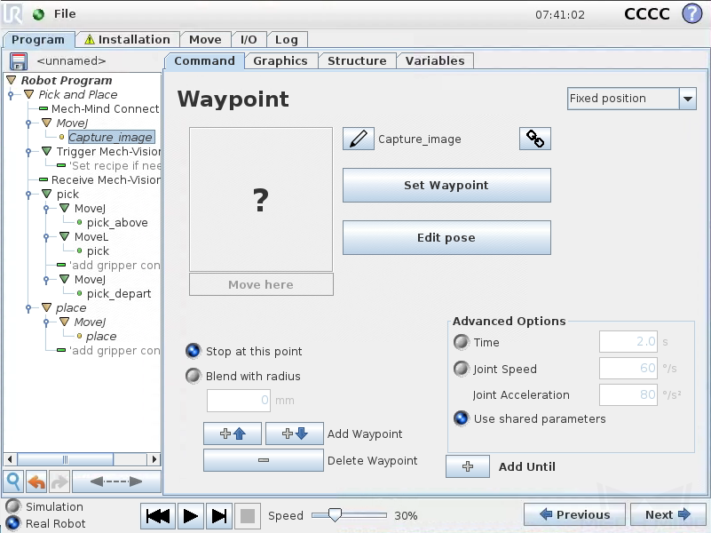Open the help question mark icon

point(692,13)
